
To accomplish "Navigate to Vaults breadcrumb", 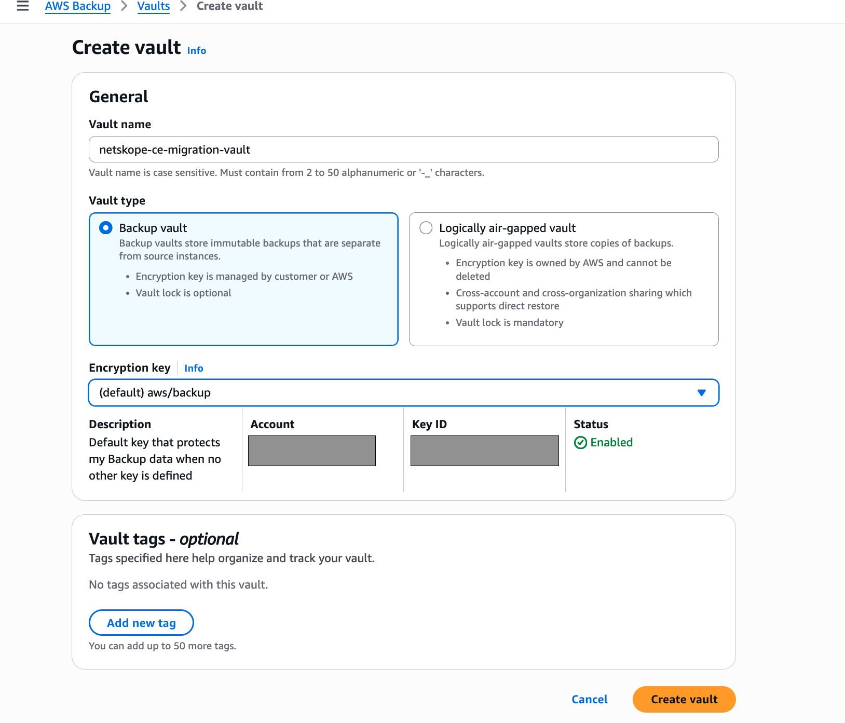I will click(x=154, y=6).
